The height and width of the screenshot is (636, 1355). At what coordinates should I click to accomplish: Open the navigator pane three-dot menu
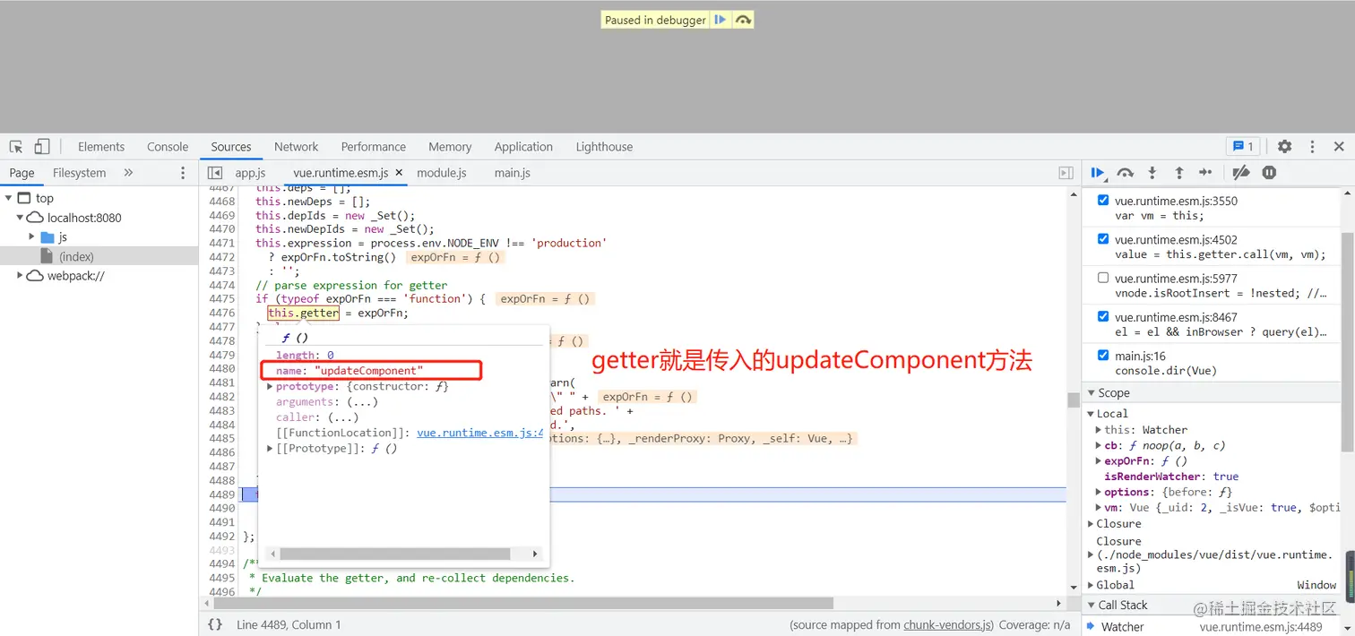(x=183, y=173)
